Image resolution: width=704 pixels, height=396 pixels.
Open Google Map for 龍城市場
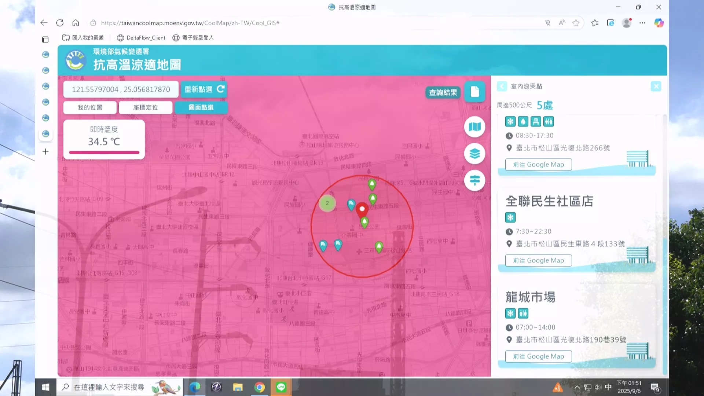[538, 356]
